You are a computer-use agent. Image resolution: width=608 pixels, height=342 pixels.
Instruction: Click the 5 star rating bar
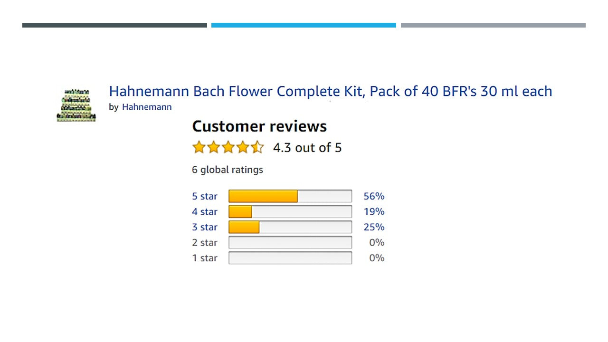tap(290, 196)
